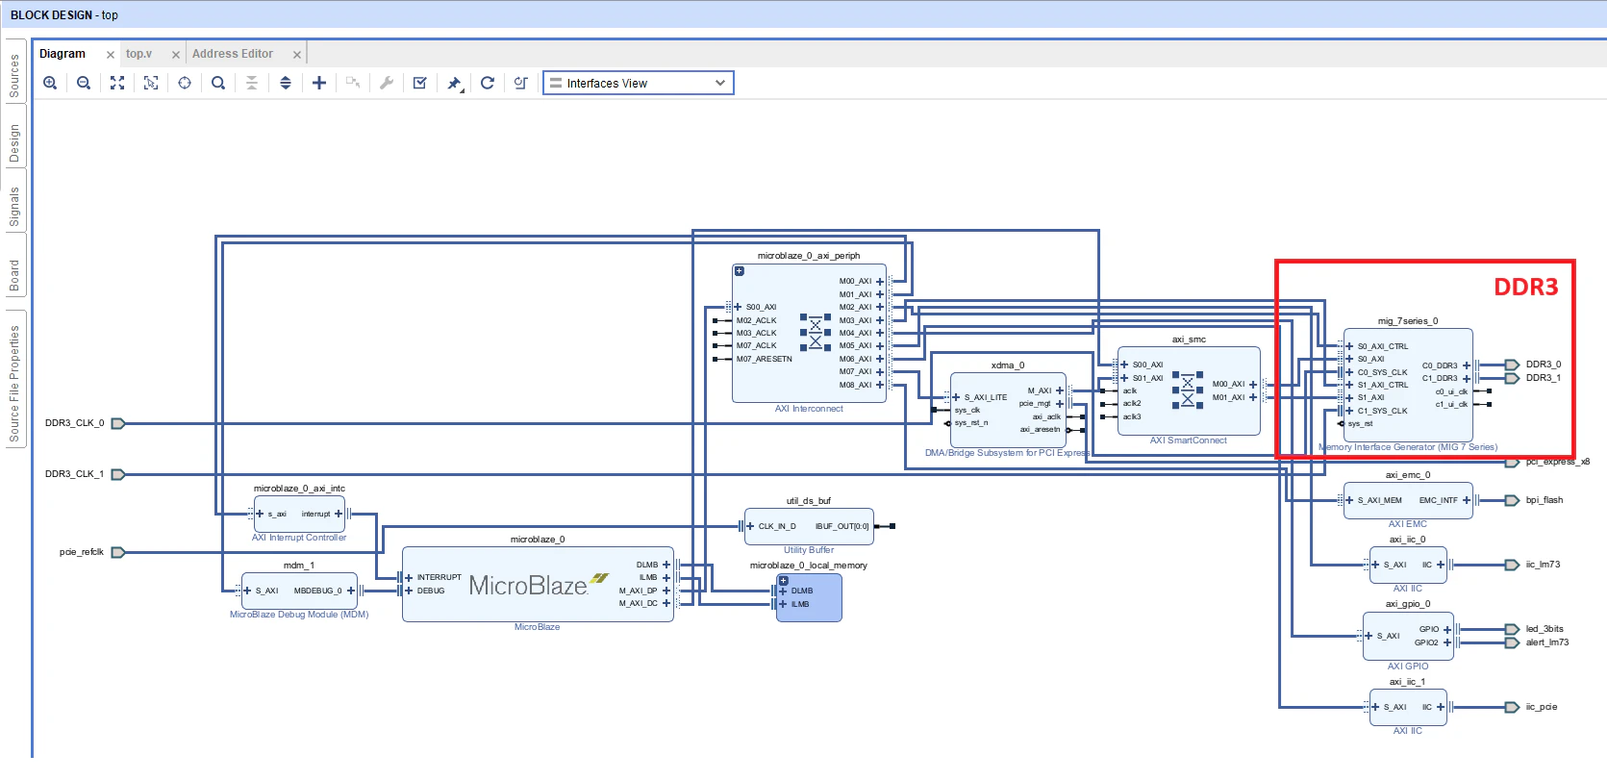Select the MicroBlaze processor block

click(538, 585)
